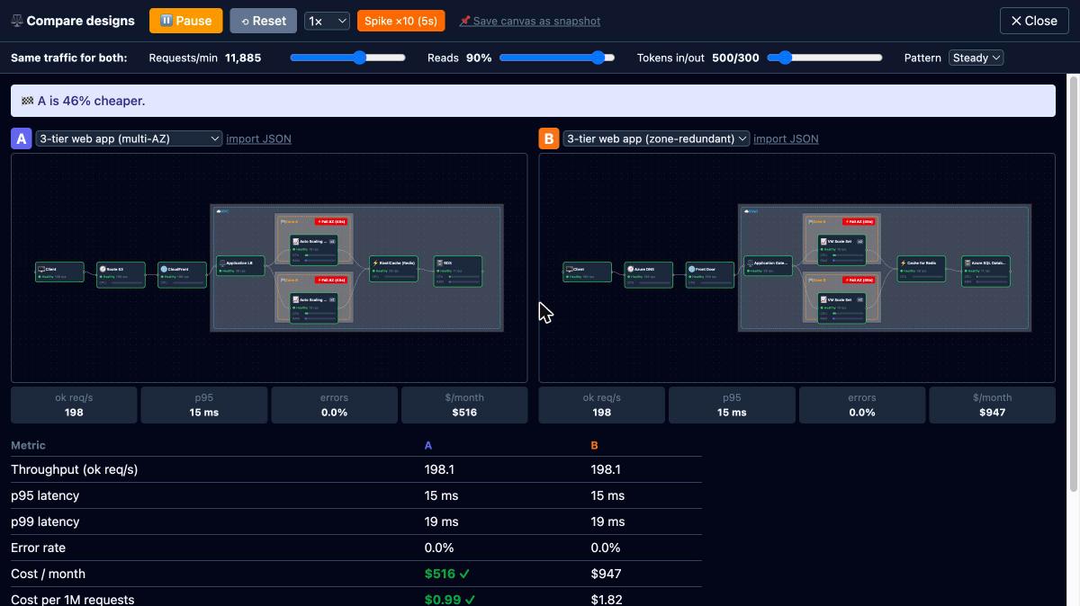Screen dimensions: 1080x606
Task: Adjust the Tokens in/out slider
Action: (825, 58)
